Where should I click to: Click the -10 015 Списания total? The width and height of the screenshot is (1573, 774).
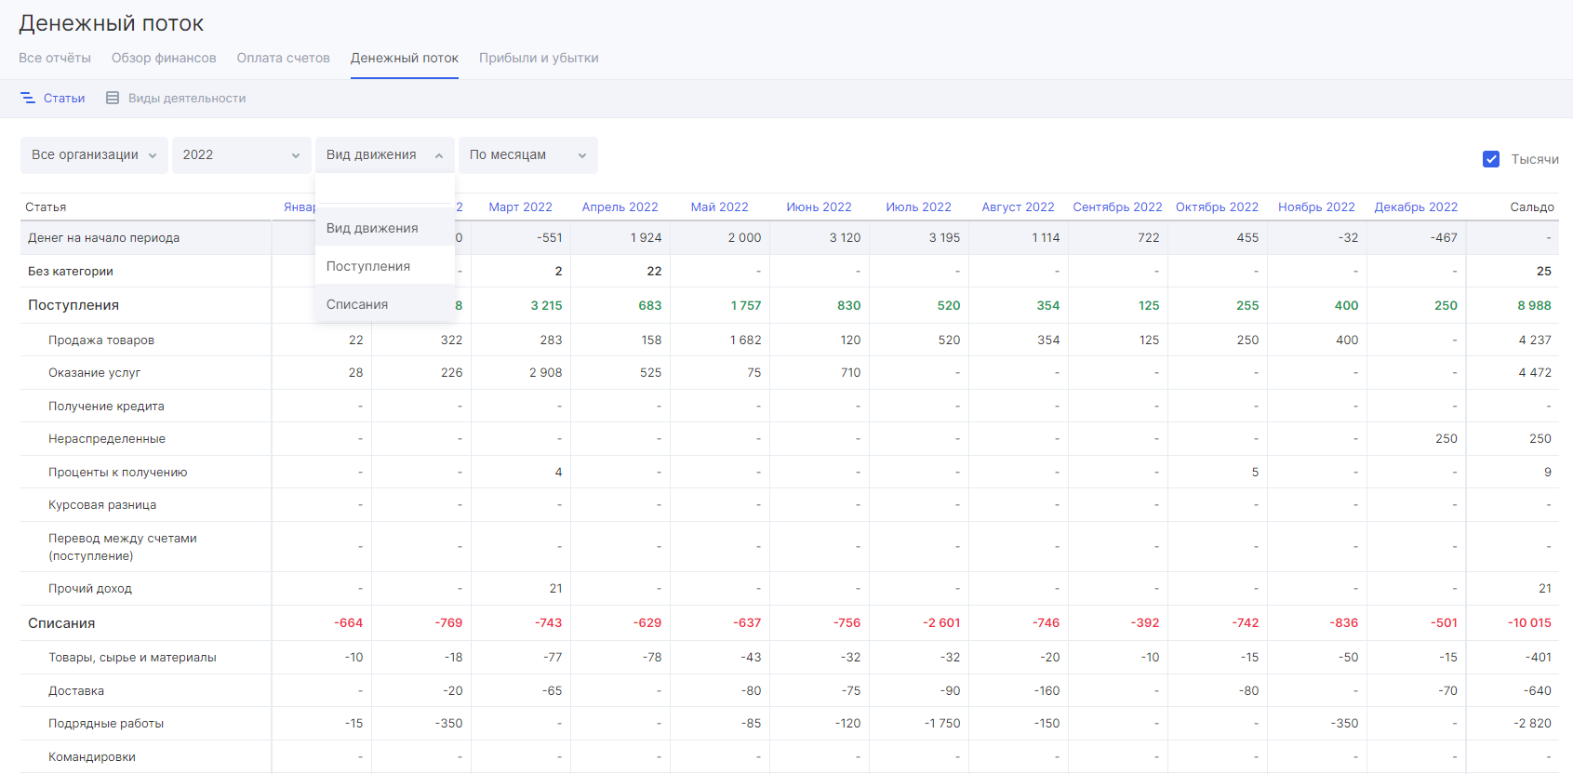point(1529,622)
